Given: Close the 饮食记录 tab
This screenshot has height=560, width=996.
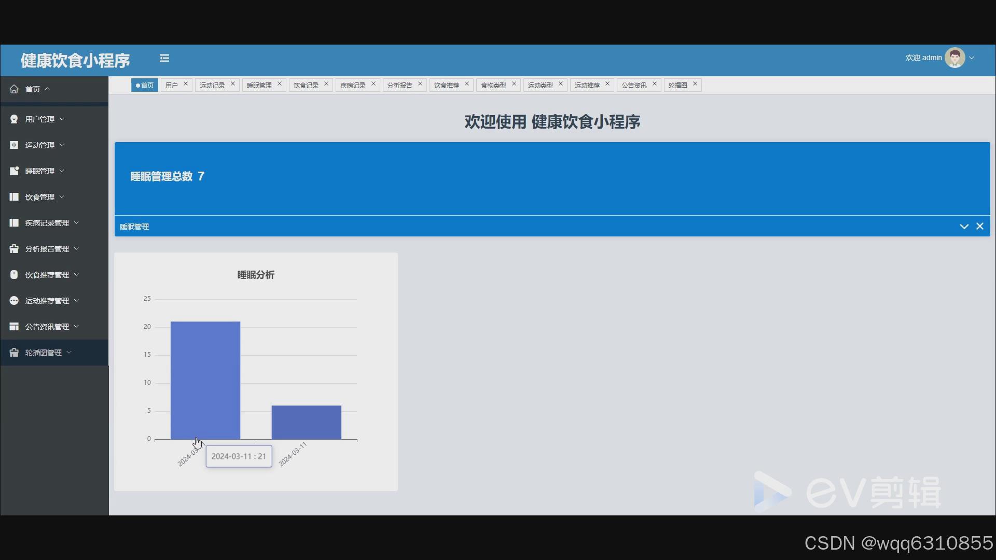Looking at the screenshot, I should (x=326, y=83).
